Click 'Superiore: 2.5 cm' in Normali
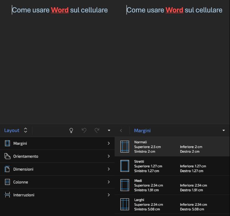230x216 pixels. tap(147, 147)
